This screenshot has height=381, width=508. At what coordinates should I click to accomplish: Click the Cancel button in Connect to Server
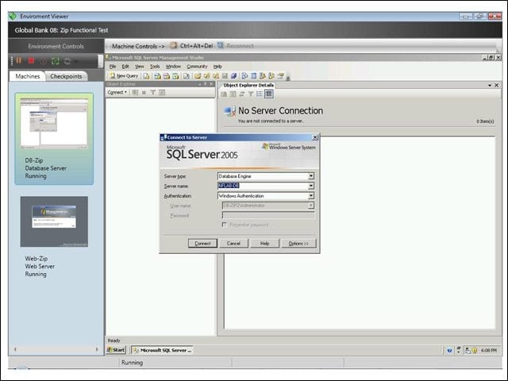[233, 243]
